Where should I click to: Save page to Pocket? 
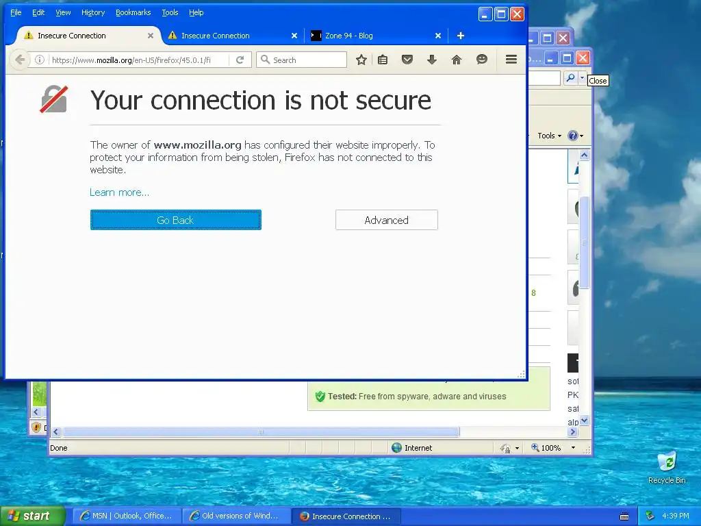(407, 60)
